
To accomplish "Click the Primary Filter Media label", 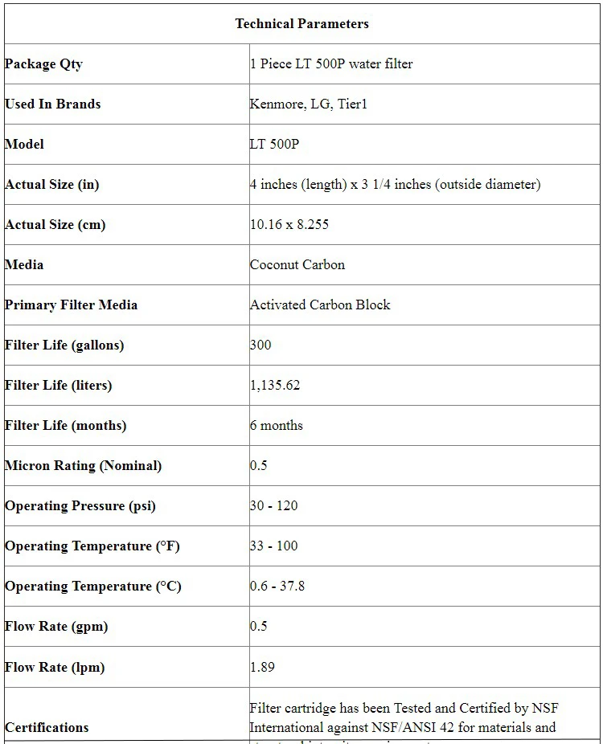I will coord(71,305).
